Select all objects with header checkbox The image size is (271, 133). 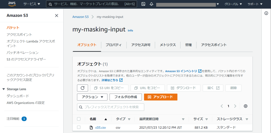point(79,119)
